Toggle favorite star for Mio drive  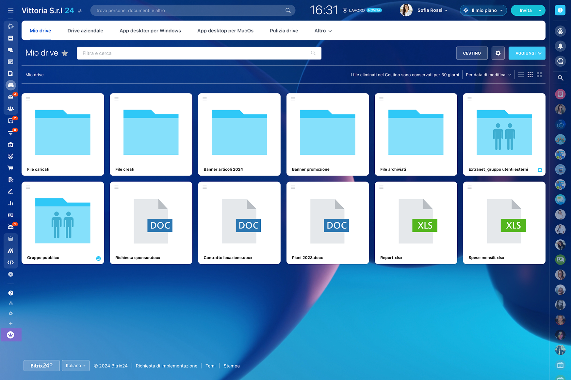click(65, 53)
